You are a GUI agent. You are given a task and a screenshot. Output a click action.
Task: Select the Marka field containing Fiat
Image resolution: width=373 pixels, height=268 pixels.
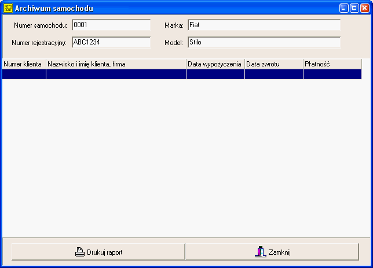(264, 25)
